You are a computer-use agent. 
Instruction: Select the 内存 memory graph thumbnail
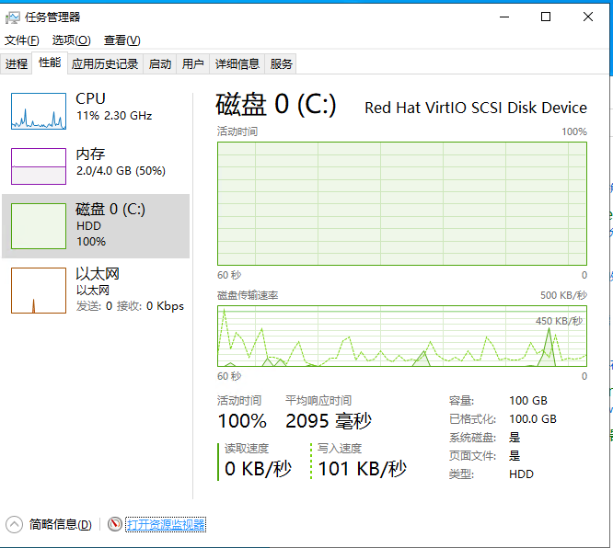39,166
